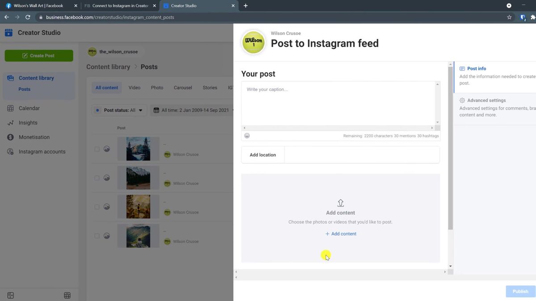This screenshot has height=301, width=536.
Task: Open the third post golden forest thumbnail
Action: (138, 207)
